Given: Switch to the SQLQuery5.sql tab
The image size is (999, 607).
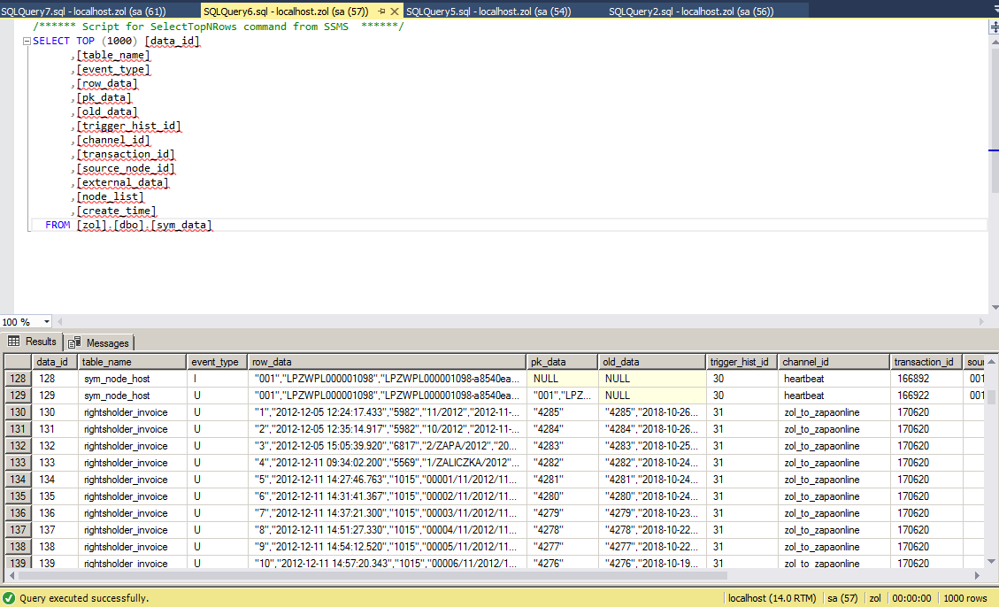Looking at the screenshot, I should coord(488,12).
